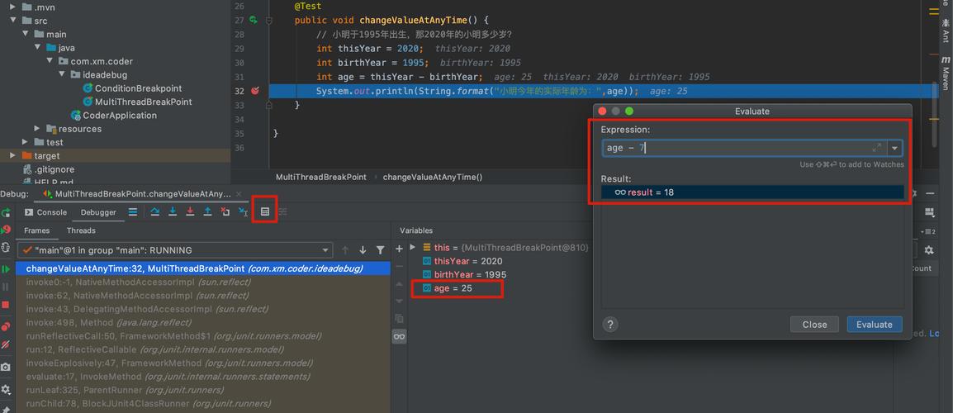Click the Run to Cursor icon
Image resolution: width=953 pixels, height=413 pixels.
[x=243, y=211]
